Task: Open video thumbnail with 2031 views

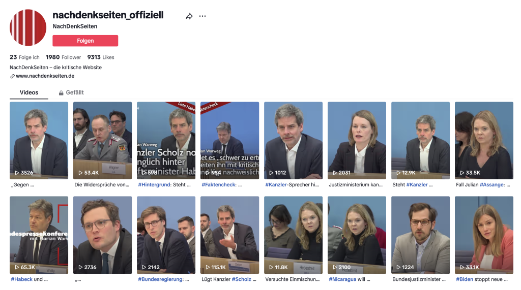Action: 357,140
